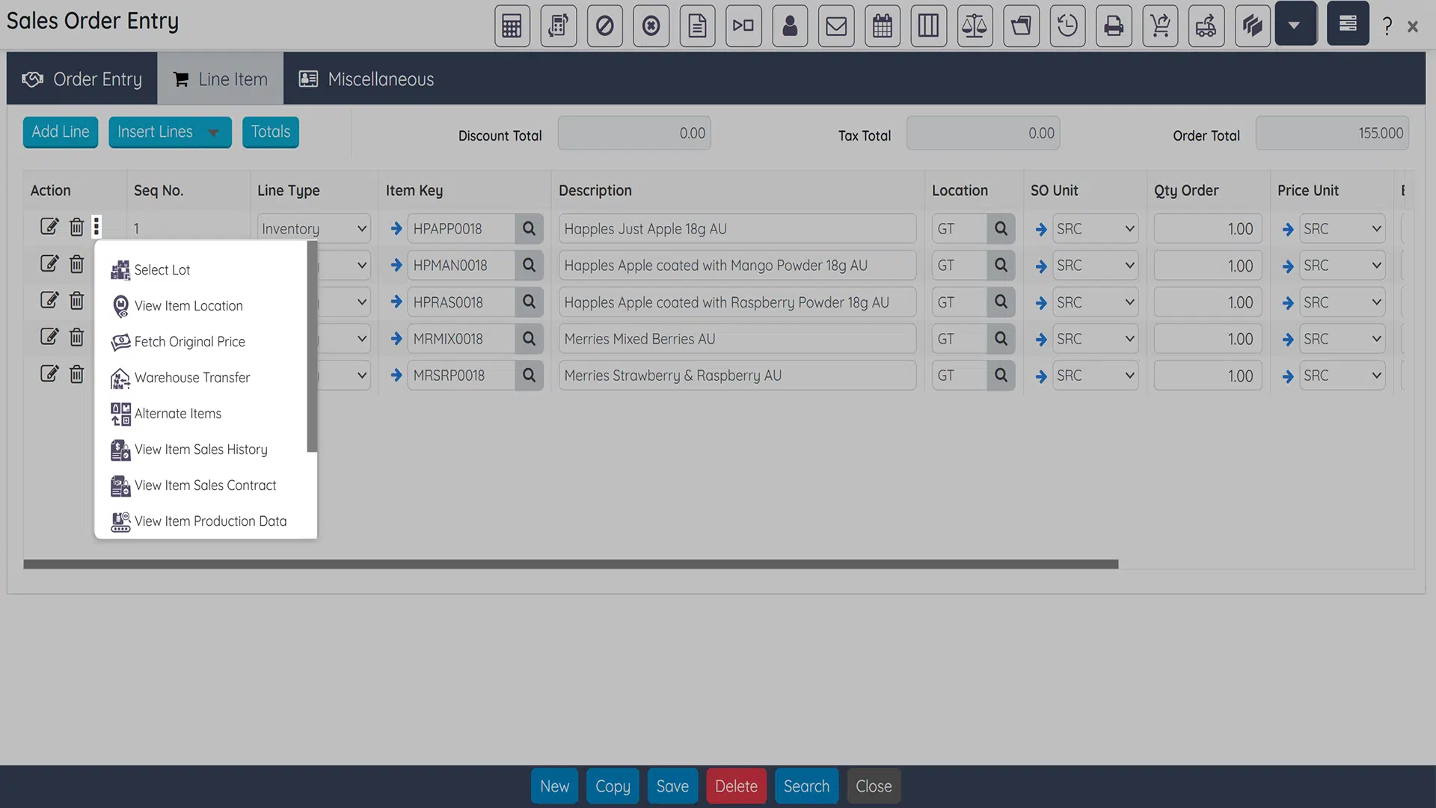Click the Save button at the bottom
The height and width of the screenshot is (808, 1436).
[672, 786]
